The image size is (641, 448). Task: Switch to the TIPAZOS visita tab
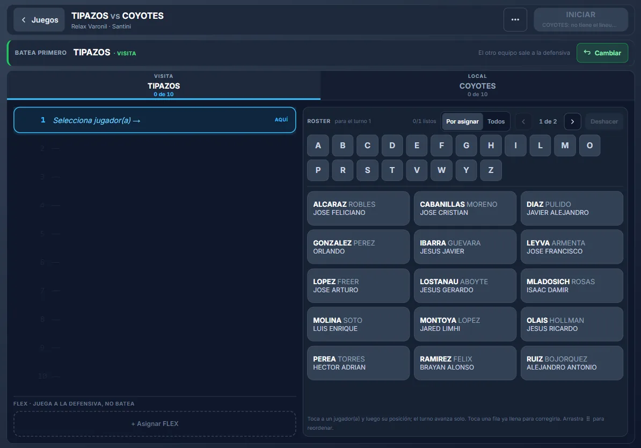164,85
